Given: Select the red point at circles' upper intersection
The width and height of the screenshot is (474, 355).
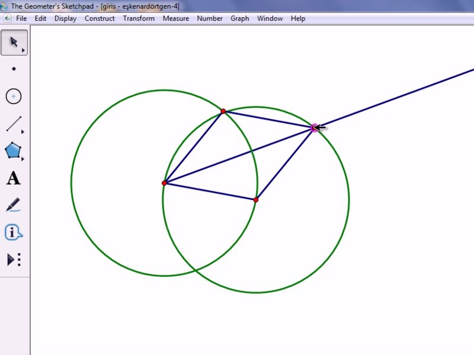Looking at the screenshot, I should (223, 111).
